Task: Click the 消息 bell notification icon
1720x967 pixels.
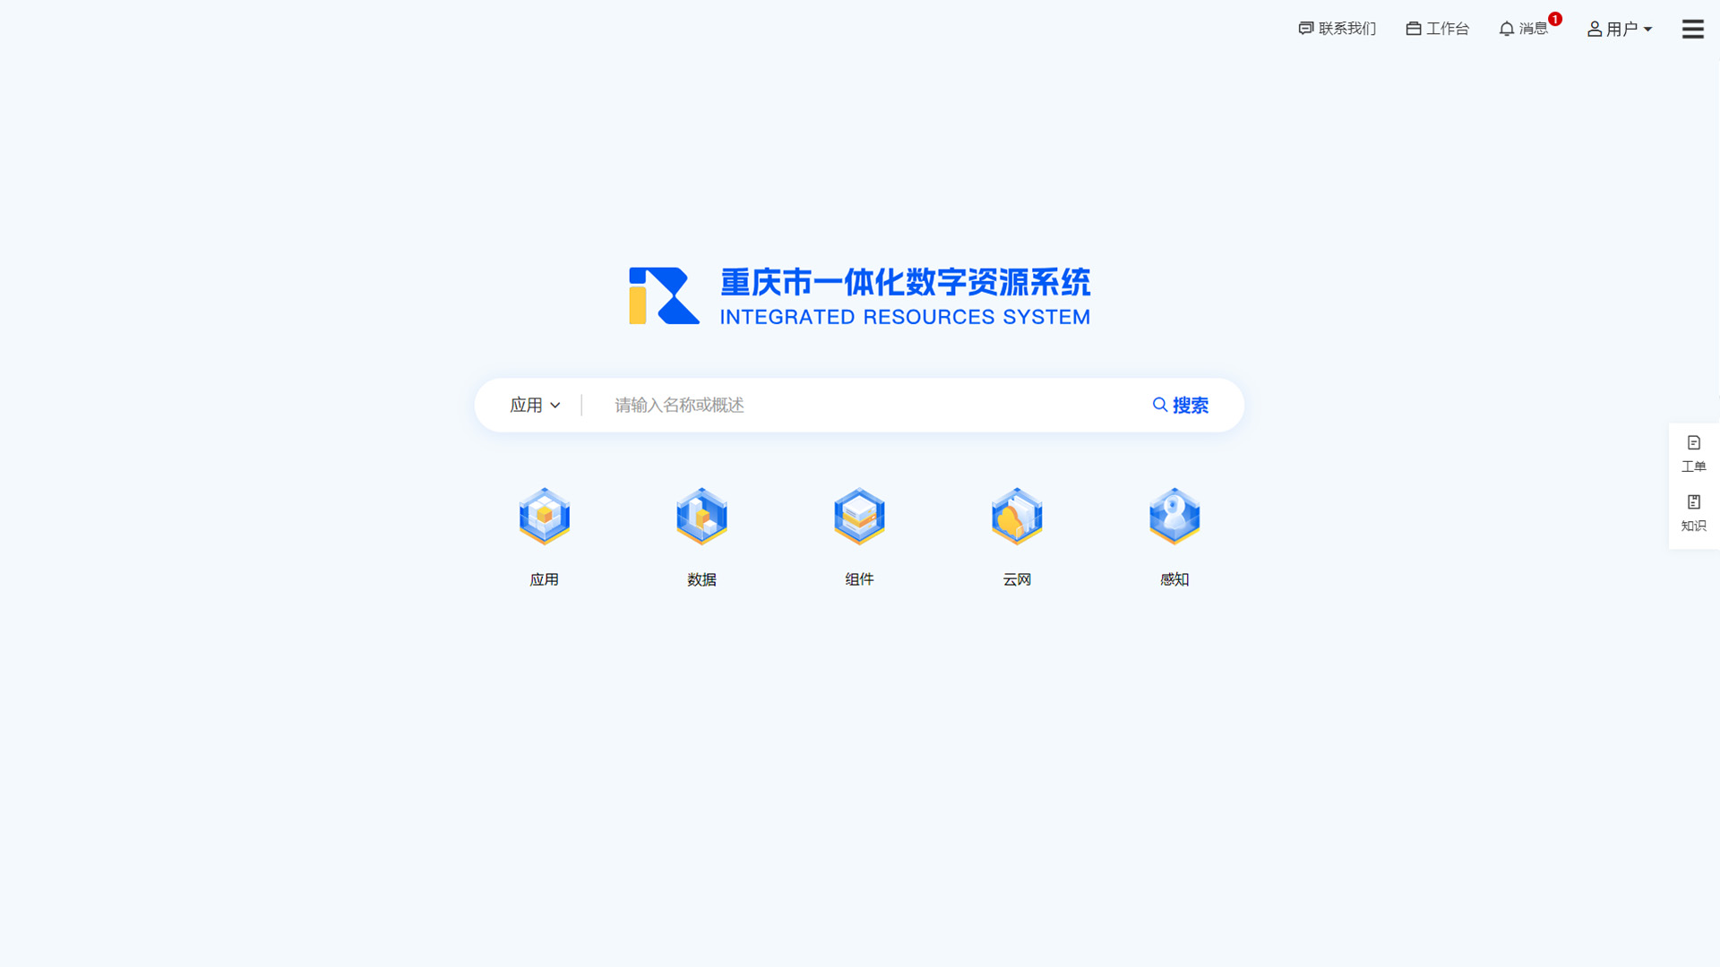Action: tap(1507, 29)
